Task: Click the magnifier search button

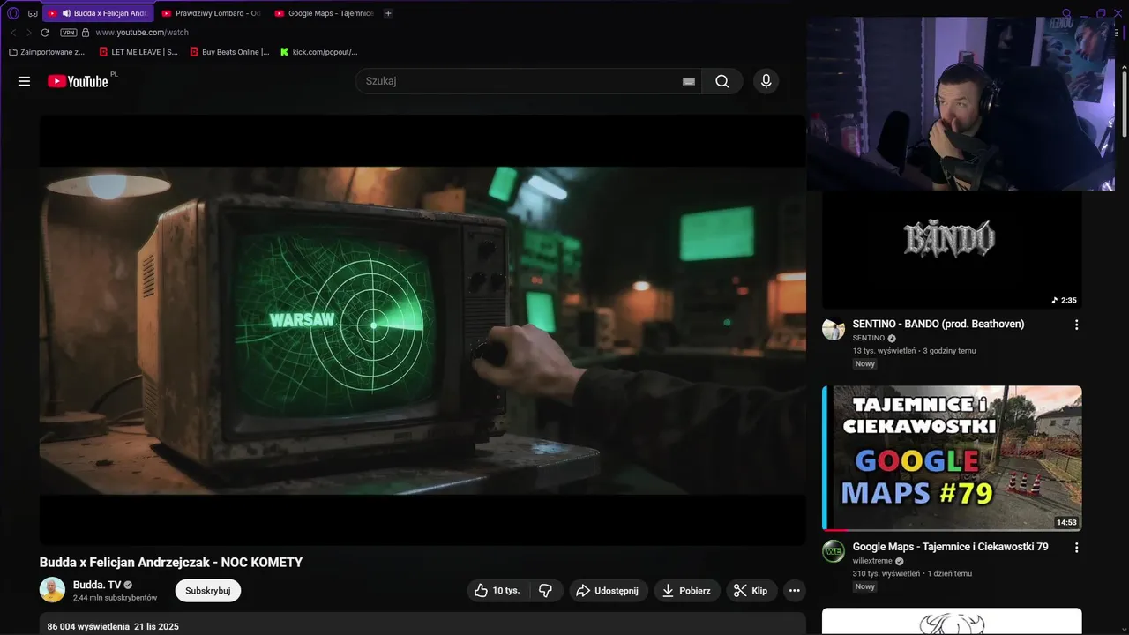Action: [722, 81]
